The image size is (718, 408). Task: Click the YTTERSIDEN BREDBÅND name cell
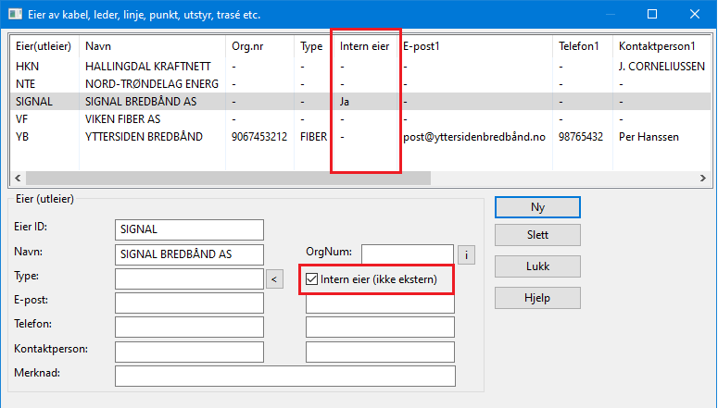(144, 137)
